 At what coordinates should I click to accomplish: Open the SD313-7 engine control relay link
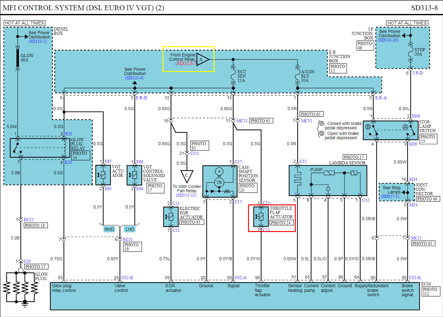187,63
